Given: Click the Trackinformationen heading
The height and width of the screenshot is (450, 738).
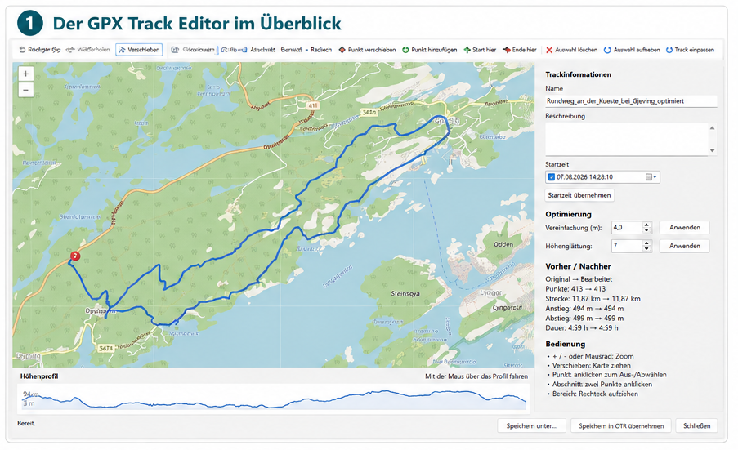Looking at the screenshot, I should 578,74.
